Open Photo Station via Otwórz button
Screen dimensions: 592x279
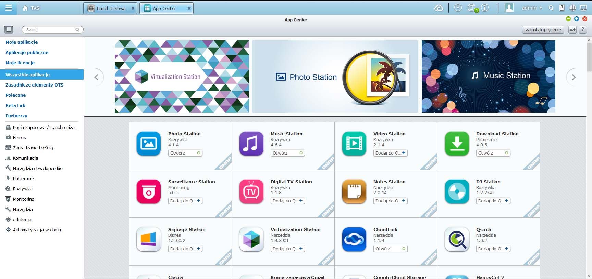click(185, 153)
